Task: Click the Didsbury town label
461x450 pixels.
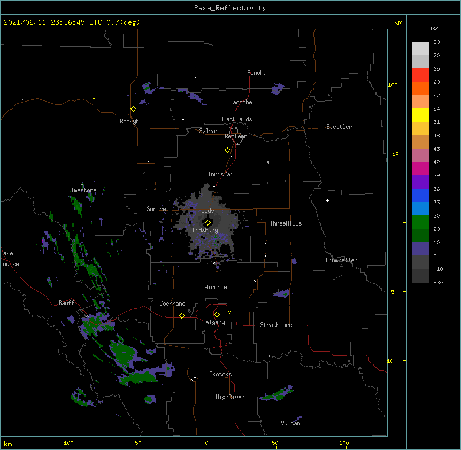Action: 205,230
